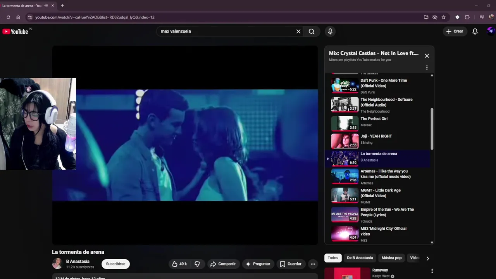
Task: Click the B Anastasia channel avatar
Action: (x=57, y=263)
